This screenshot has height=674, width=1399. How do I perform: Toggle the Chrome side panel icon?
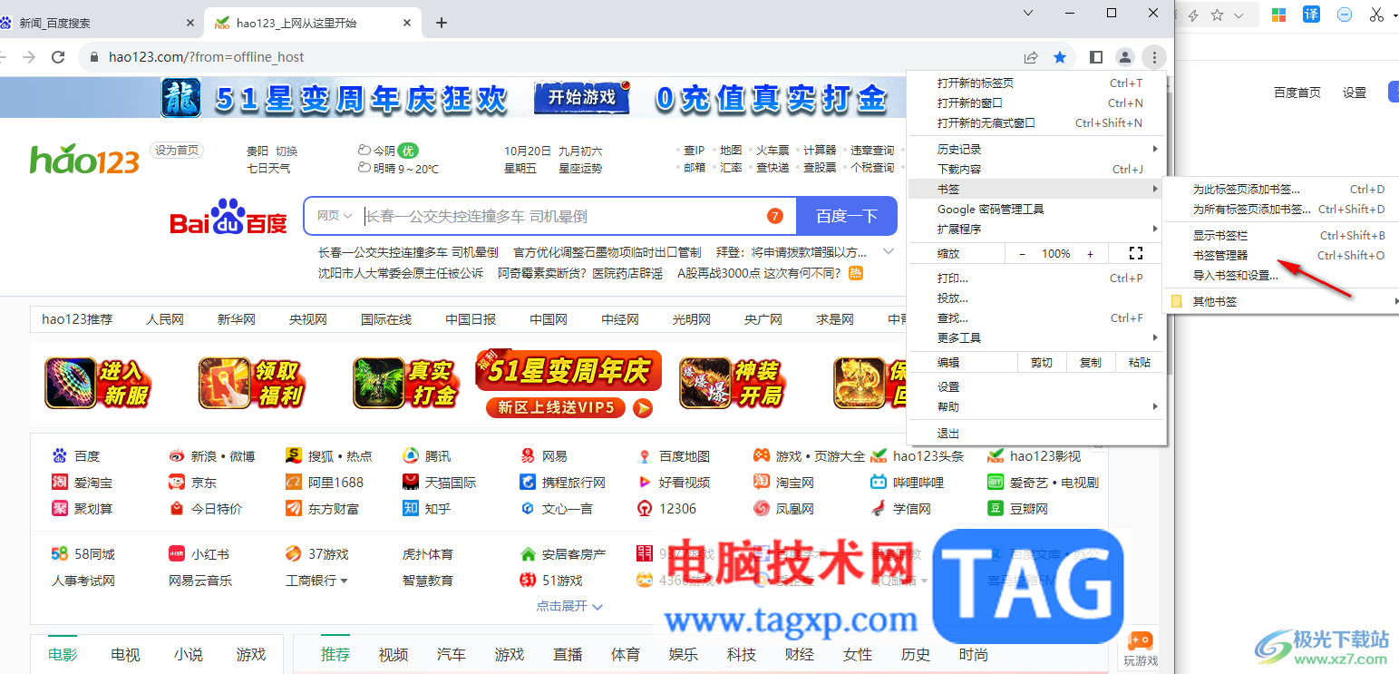click(1096, 57)
